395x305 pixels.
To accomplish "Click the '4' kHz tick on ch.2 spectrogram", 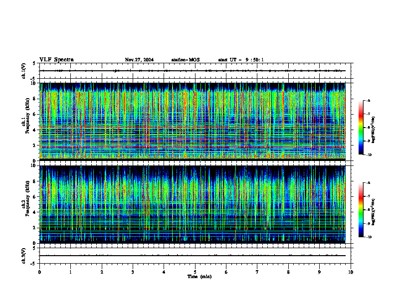I will (35, 212).
